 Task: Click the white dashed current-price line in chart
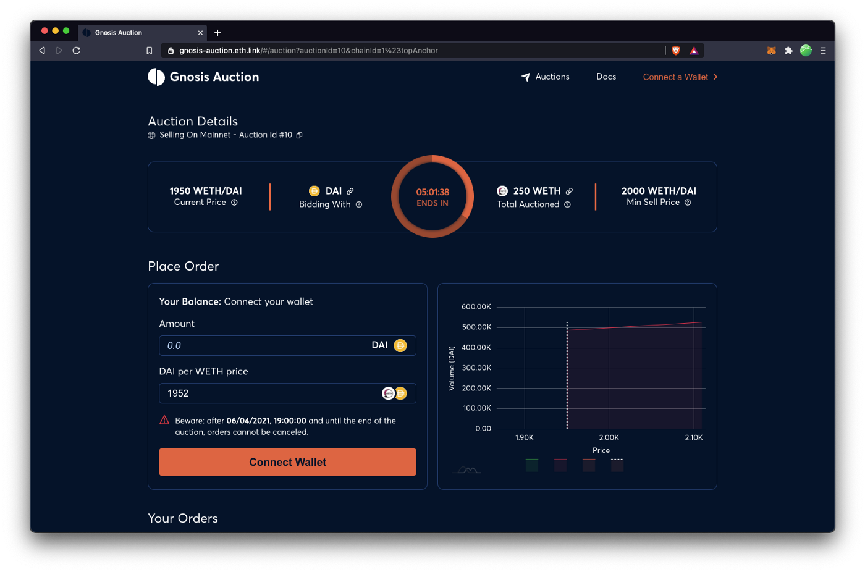coord(567,376)
